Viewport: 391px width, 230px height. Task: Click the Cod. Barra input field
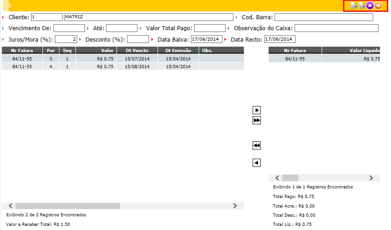coord(323,17)
